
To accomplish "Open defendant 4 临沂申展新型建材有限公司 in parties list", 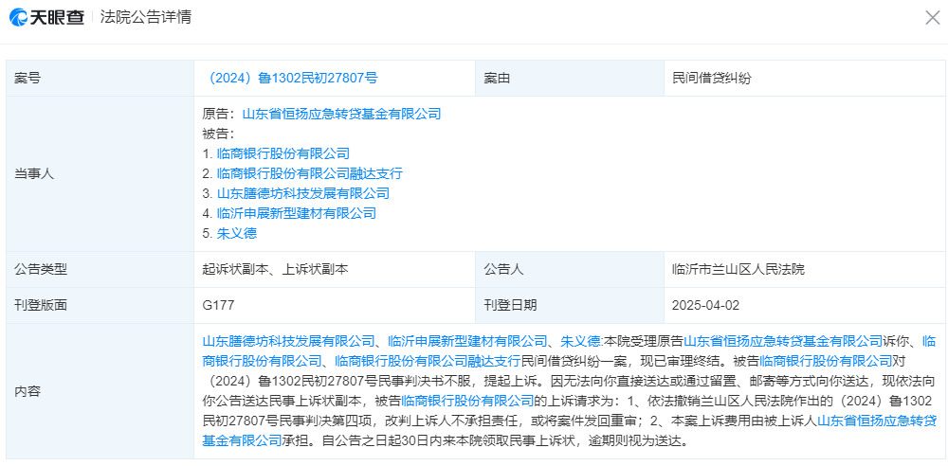I will coord(296,213).
